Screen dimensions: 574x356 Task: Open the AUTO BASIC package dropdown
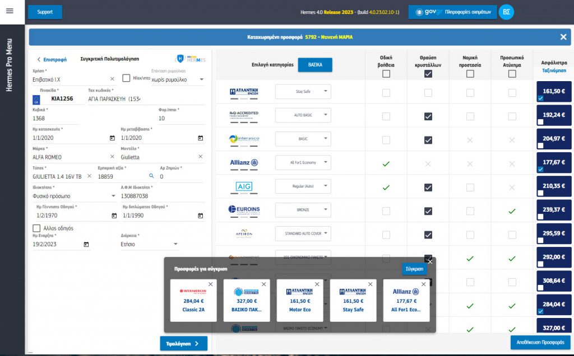[x=303, y=115]
